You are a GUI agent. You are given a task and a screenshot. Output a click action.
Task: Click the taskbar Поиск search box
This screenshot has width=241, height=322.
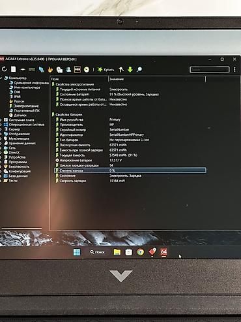coord(97,252)
